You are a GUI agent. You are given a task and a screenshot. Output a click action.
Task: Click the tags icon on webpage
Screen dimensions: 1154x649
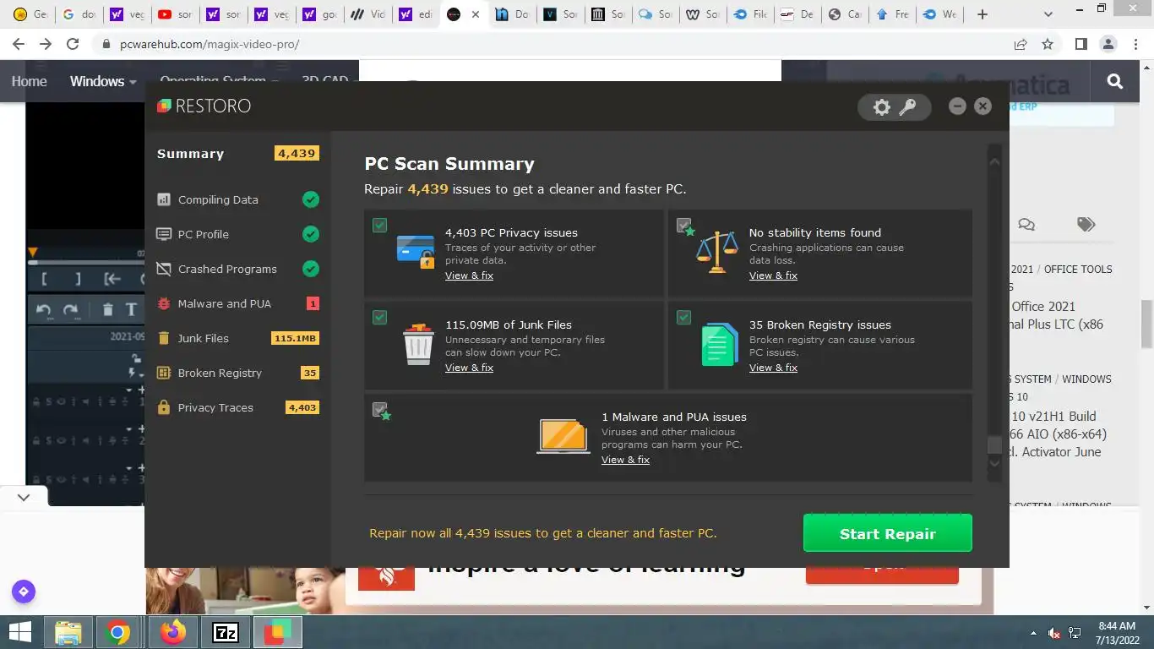coord(1086,224)
